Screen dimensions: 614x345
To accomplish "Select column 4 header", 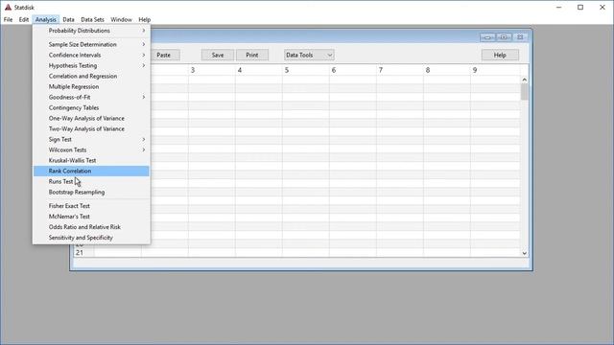I will point(258,70).
